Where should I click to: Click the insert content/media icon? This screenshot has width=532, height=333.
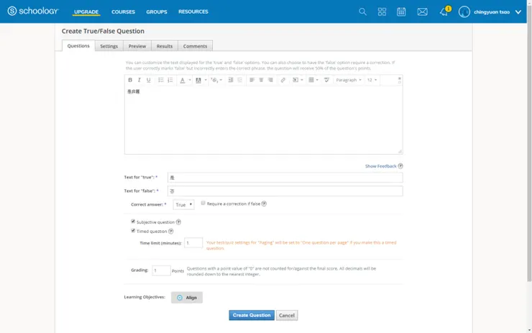tap(295, 80)
